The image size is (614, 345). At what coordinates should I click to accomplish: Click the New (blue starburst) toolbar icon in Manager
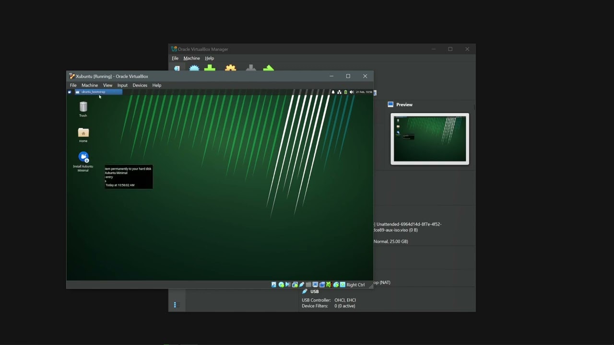[194, 69]
